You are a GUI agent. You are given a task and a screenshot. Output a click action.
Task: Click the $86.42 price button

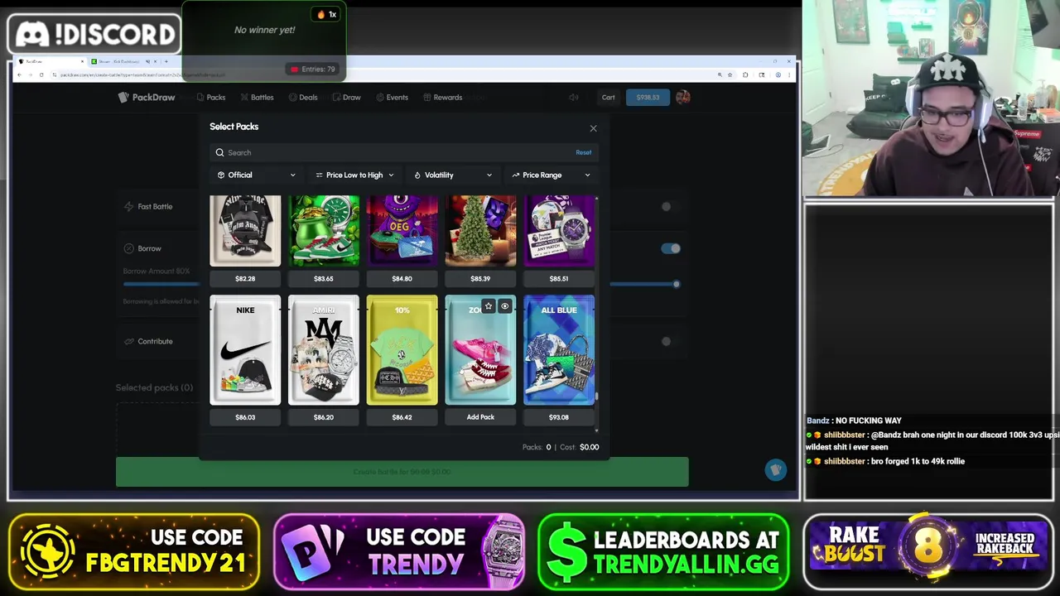click(402, 417)
